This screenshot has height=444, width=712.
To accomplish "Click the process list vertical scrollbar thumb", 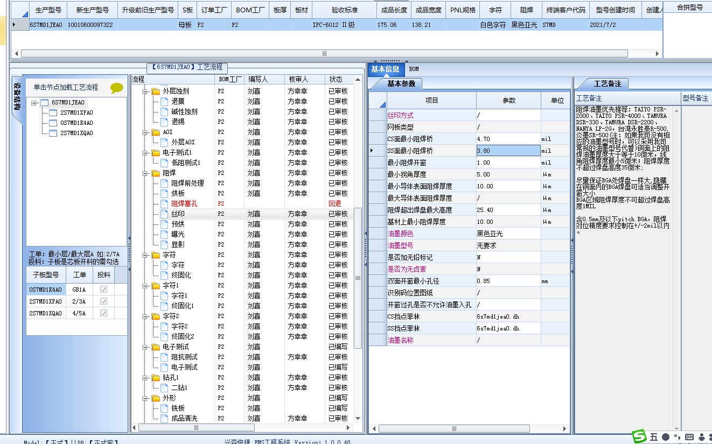I will 358,278.
